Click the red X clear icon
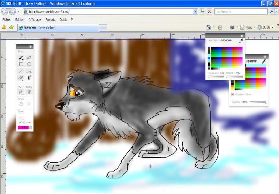 [29, 104]
